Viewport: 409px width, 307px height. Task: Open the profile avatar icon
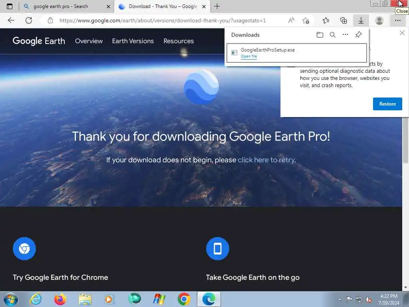pos(379,20)
